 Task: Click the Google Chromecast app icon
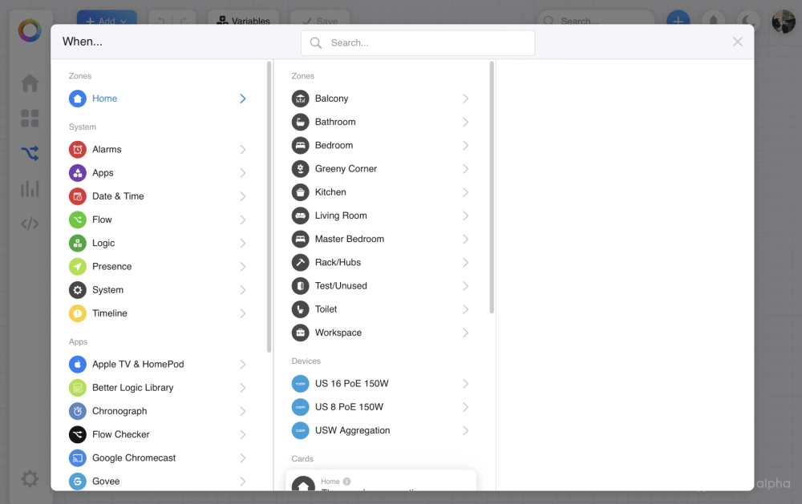point(78,458)
